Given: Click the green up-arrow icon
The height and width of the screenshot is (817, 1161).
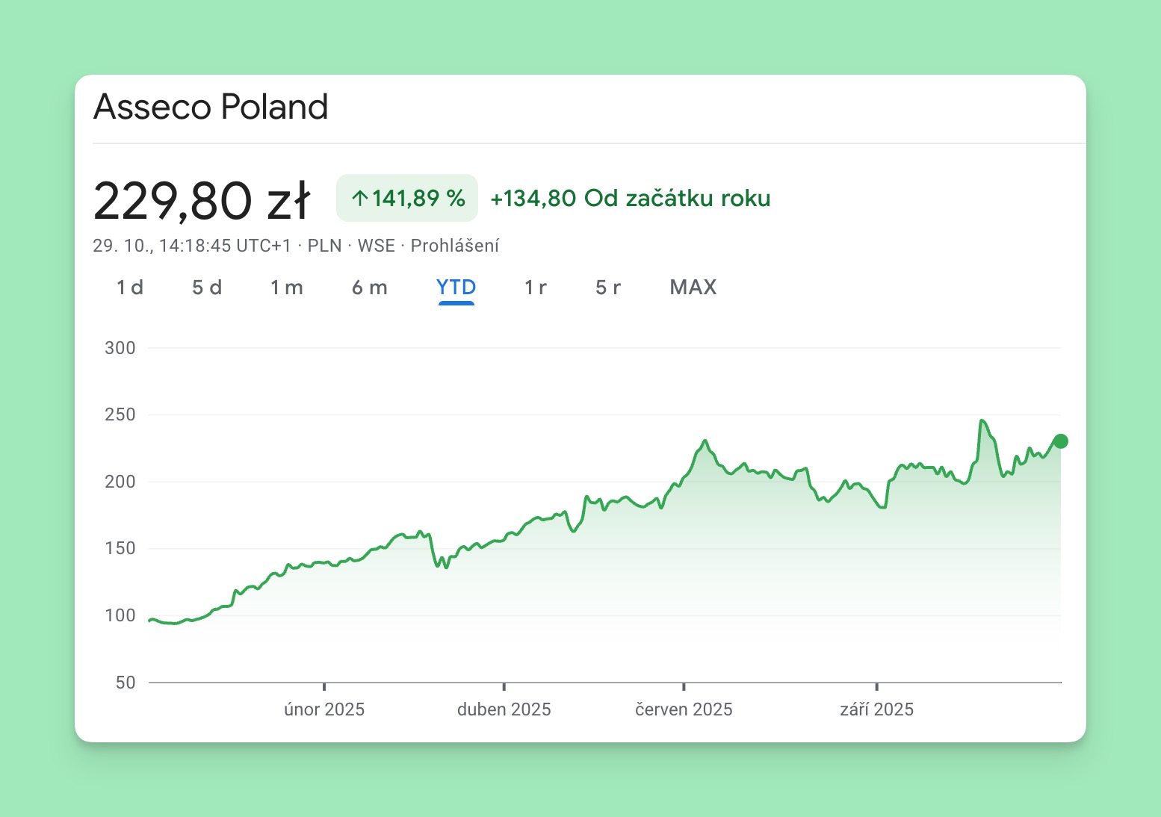Looking at the screenshot, I should (x=359, y=199).
